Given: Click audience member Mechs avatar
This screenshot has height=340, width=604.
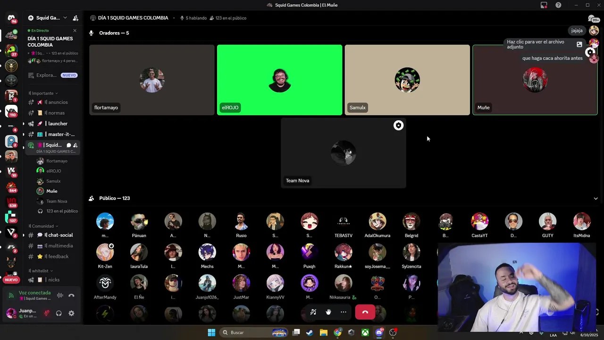Looking at the screenshot, I should [207, 252].
